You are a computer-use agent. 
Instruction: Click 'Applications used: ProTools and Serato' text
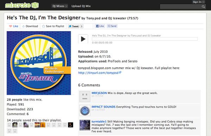point(108,61)
